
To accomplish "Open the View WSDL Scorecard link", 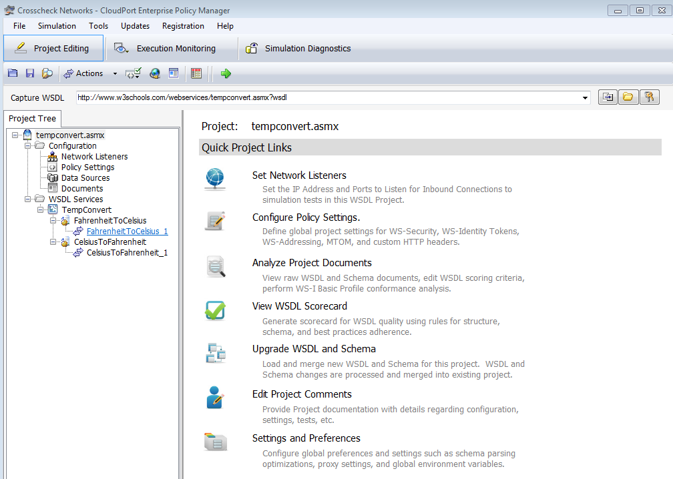I will click(300, 306).
